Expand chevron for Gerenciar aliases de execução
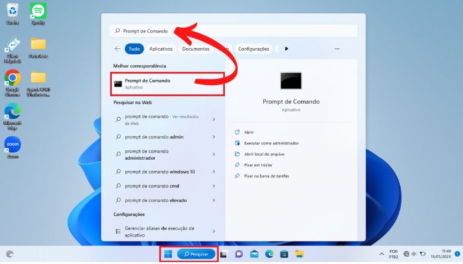Screen dimensions: 463x264 214,231
